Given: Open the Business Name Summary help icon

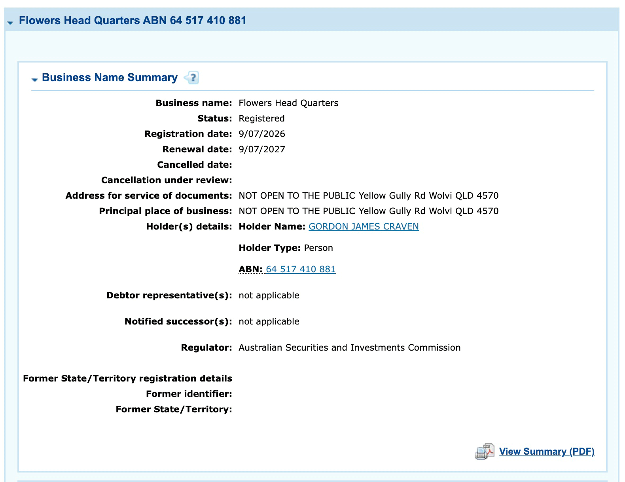Looking at the screenshot, I should pyautogui.click(x=191, y=78).
